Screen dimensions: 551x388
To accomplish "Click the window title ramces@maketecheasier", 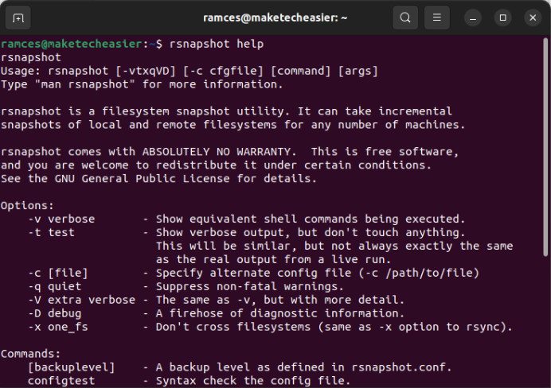I will [x=275, y=17].
